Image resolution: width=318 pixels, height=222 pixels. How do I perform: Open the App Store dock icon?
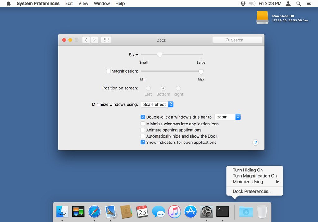pos(191,212)
